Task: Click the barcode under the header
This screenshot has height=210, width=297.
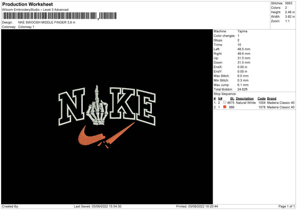Action: pos(60,16)
